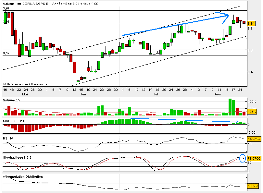263x193 pixels.
Task: Click the date tick '16' on time axis
Action: (5, 90)
